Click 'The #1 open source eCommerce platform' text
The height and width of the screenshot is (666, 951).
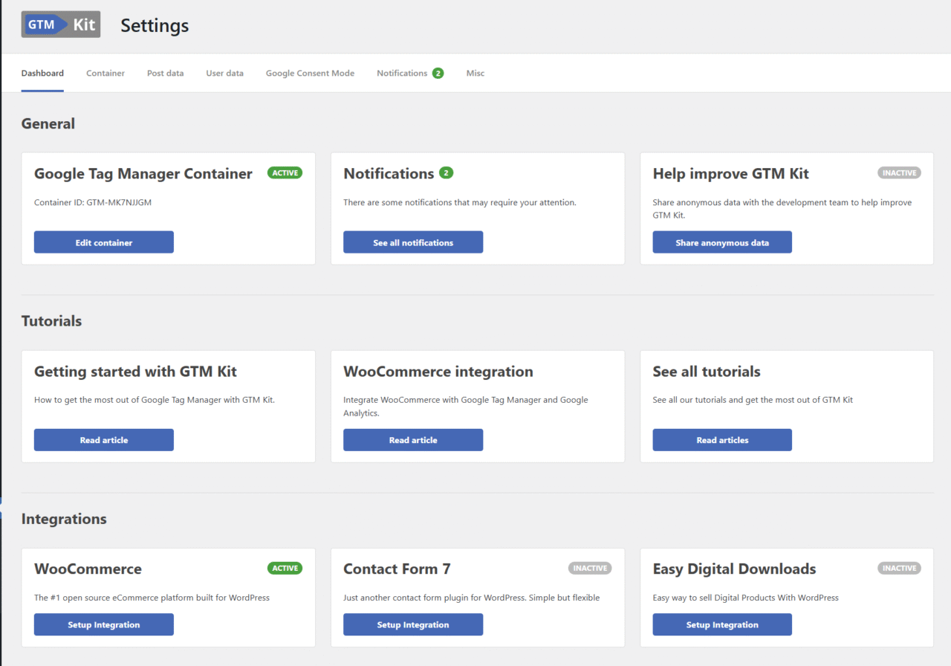point(152,598)
